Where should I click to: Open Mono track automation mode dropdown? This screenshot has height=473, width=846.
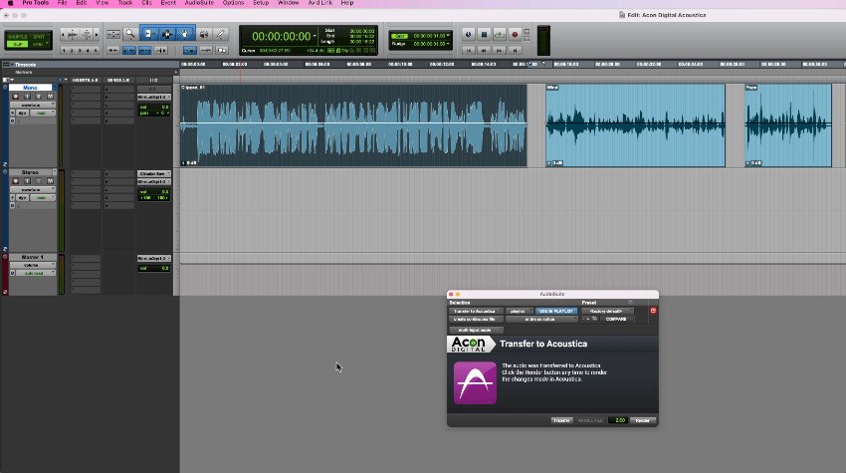(42, 113)
